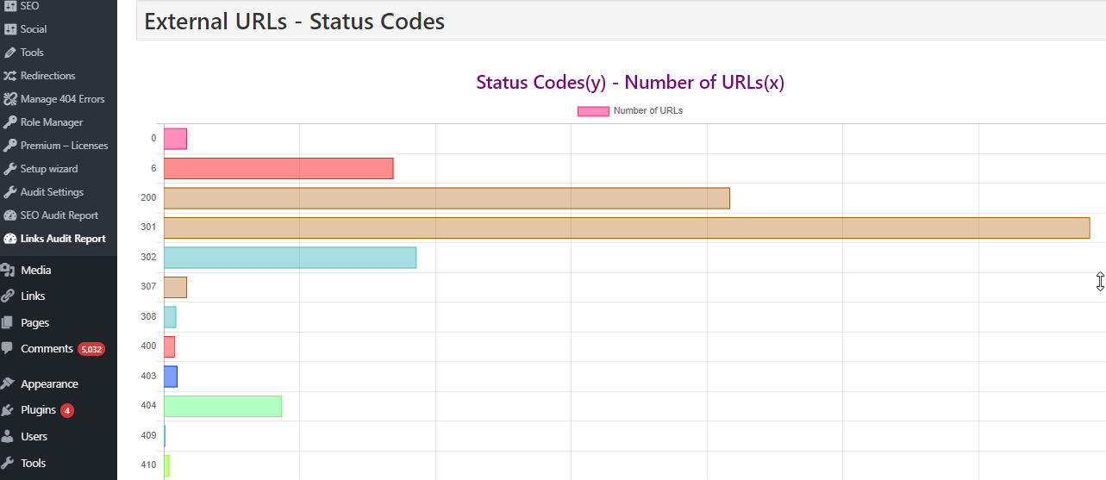Click the SEO sidebar icon
1106x480 pixels.
[10, 5]
